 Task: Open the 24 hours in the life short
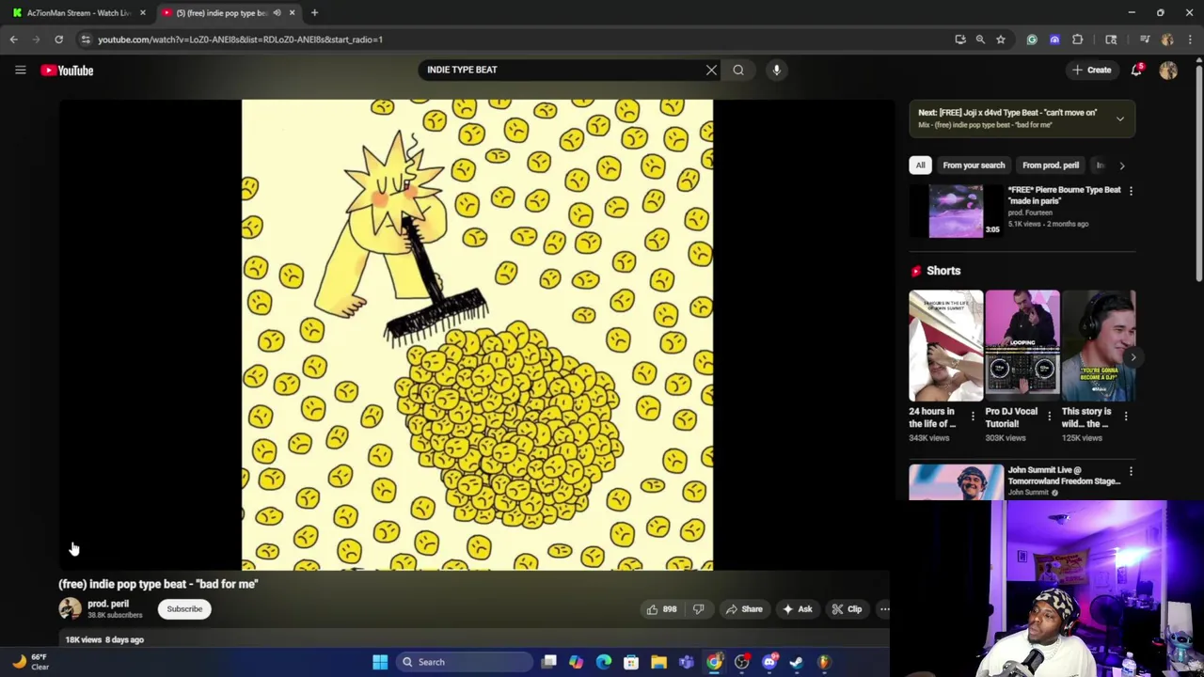(x=945, y=346)
